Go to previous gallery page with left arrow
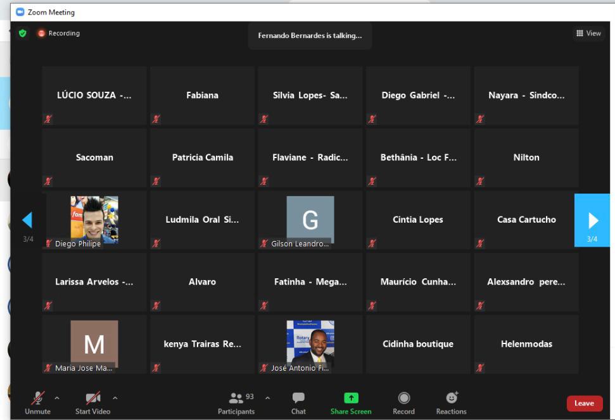 coord(27,220)
